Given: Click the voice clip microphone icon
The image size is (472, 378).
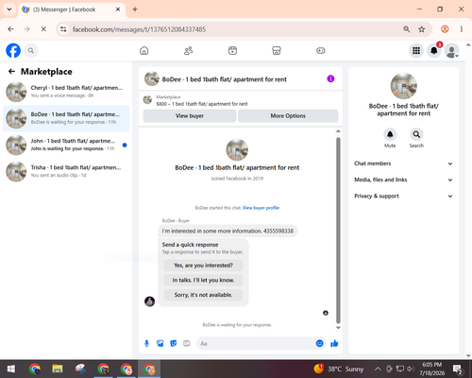Looking at the screenshot, I should 146,343.
